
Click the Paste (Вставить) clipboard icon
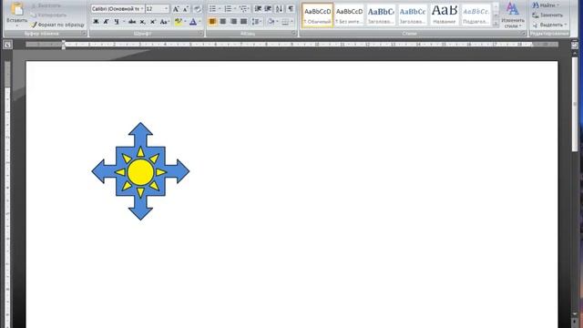[x=16, y=8]
